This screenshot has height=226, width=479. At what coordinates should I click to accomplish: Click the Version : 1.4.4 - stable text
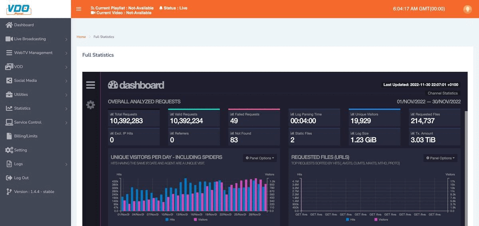34,192
